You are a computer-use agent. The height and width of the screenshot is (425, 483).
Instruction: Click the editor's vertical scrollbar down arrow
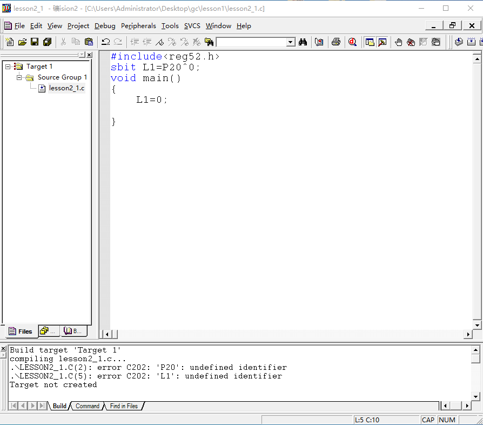pos(477,325)
